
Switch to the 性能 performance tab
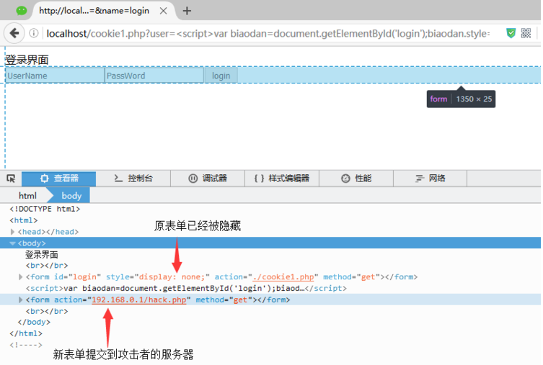tap(356, 179)
